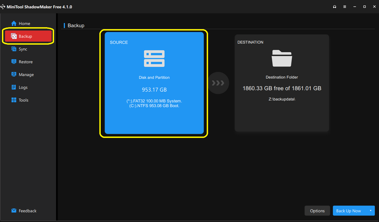The image size is (379, 222).
Task: Click the C: NTFS 953.08 GB Boot entry
Action: (154, 106)
